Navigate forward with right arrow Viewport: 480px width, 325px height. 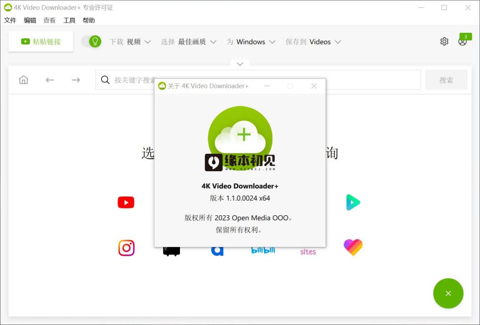click(76, 80)
